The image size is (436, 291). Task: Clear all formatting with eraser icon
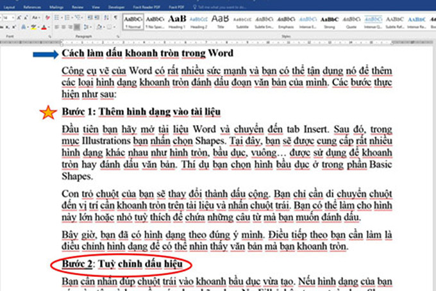click(47, 17)
